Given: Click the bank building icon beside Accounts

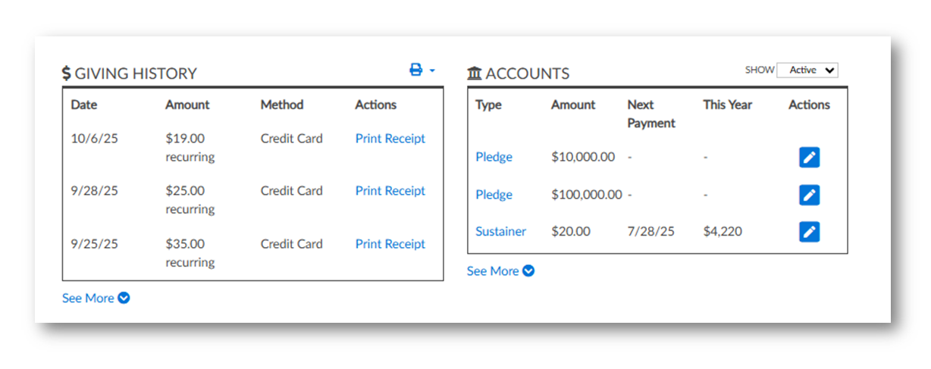Looking at the screenshot, I should [475, 73].
